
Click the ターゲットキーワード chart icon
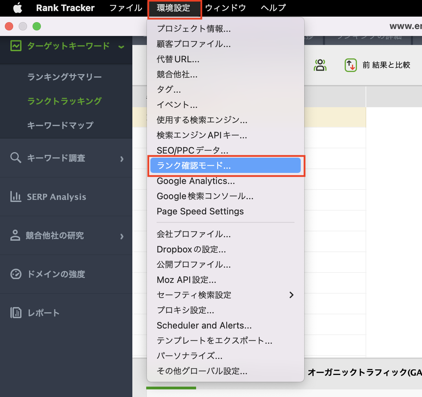pyautogui.click(x=16, y=46)
